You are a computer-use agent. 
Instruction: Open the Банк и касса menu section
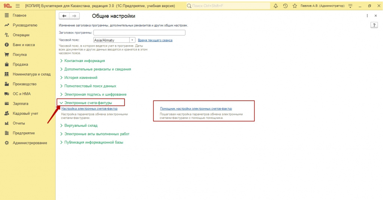pos(24,45)
